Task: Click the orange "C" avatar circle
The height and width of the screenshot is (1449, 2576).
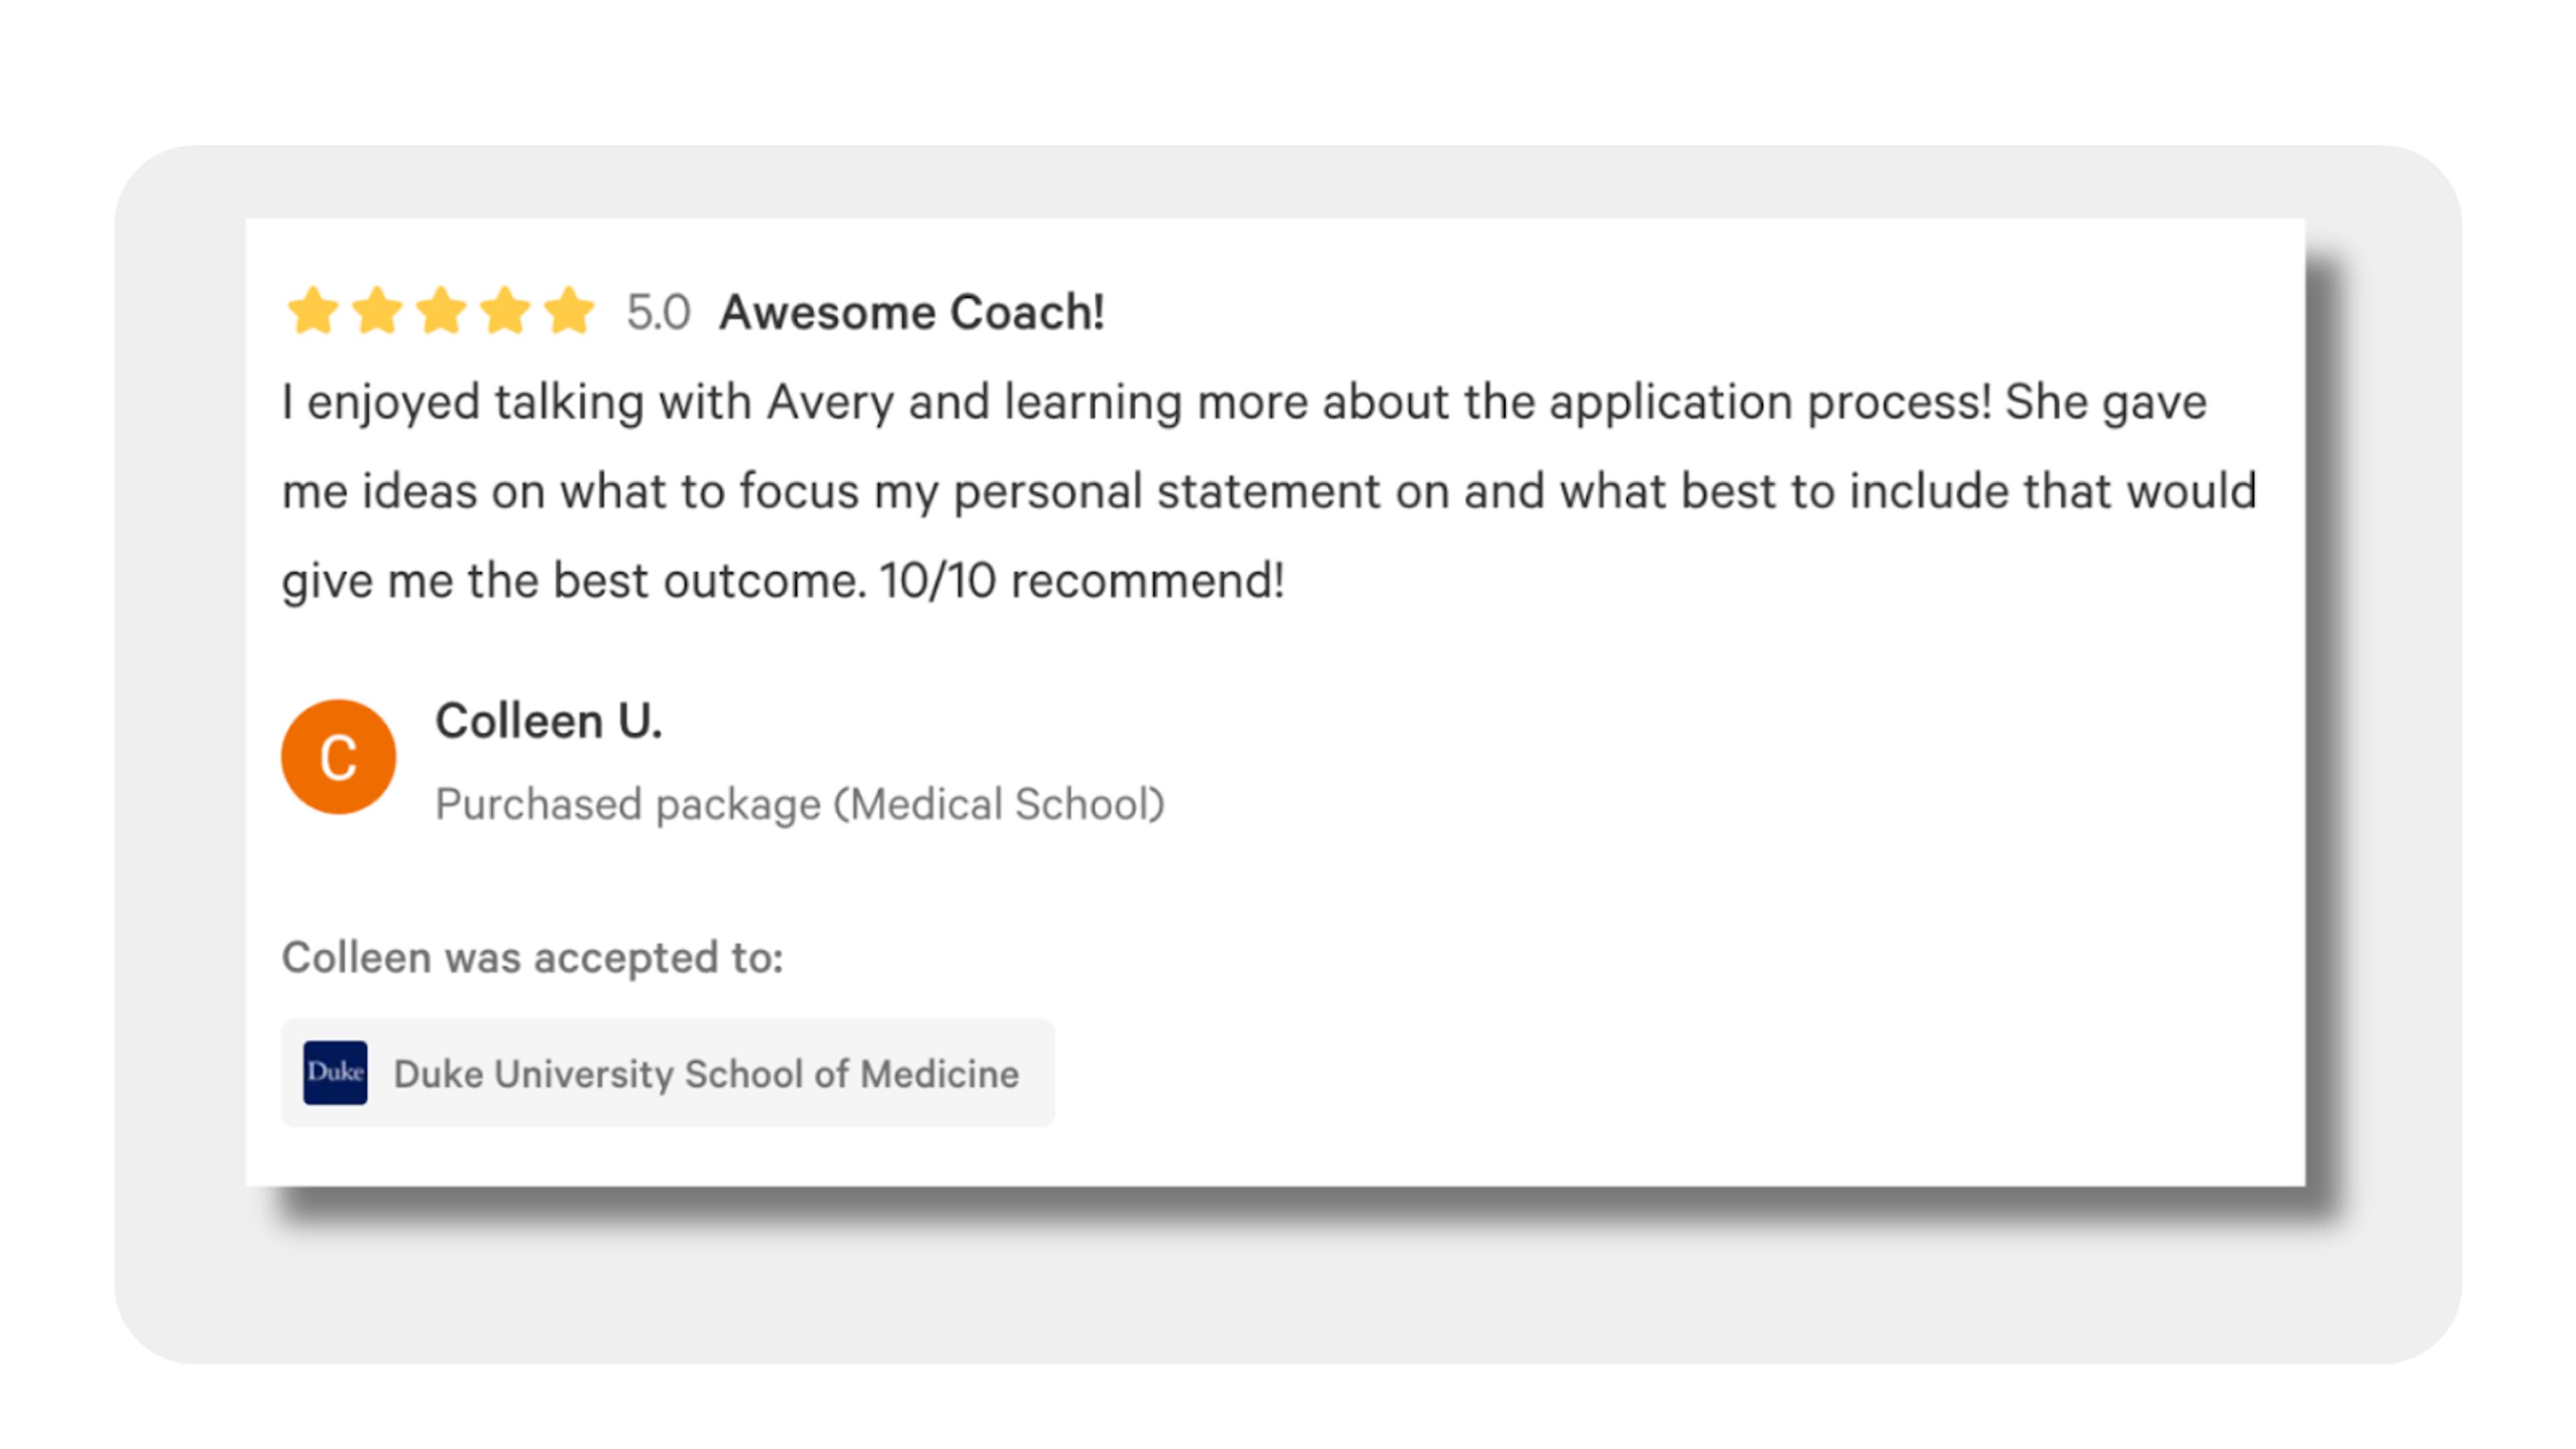Action: 338,757
